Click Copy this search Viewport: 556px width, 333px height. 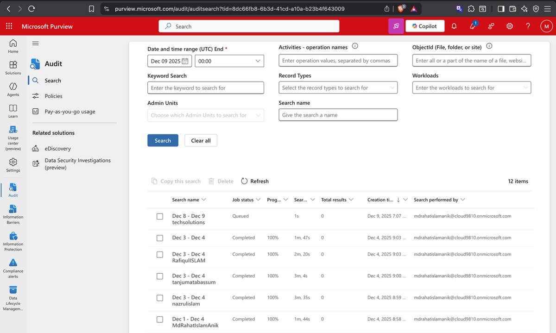click(x=176, y=181)
